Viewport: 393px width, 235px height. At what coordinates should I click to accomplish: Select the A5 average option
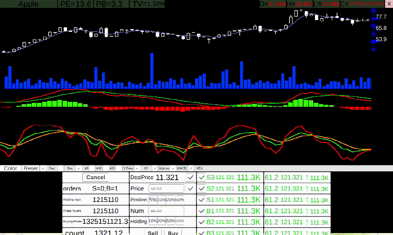click(x=87, y=168)
